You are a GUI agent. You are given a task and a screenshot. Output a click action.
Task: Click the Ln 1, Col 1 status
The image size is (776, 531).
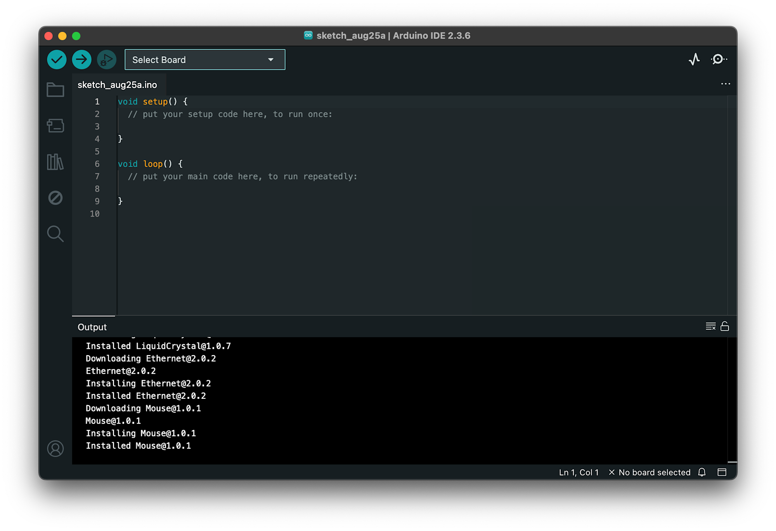(579, 472)
